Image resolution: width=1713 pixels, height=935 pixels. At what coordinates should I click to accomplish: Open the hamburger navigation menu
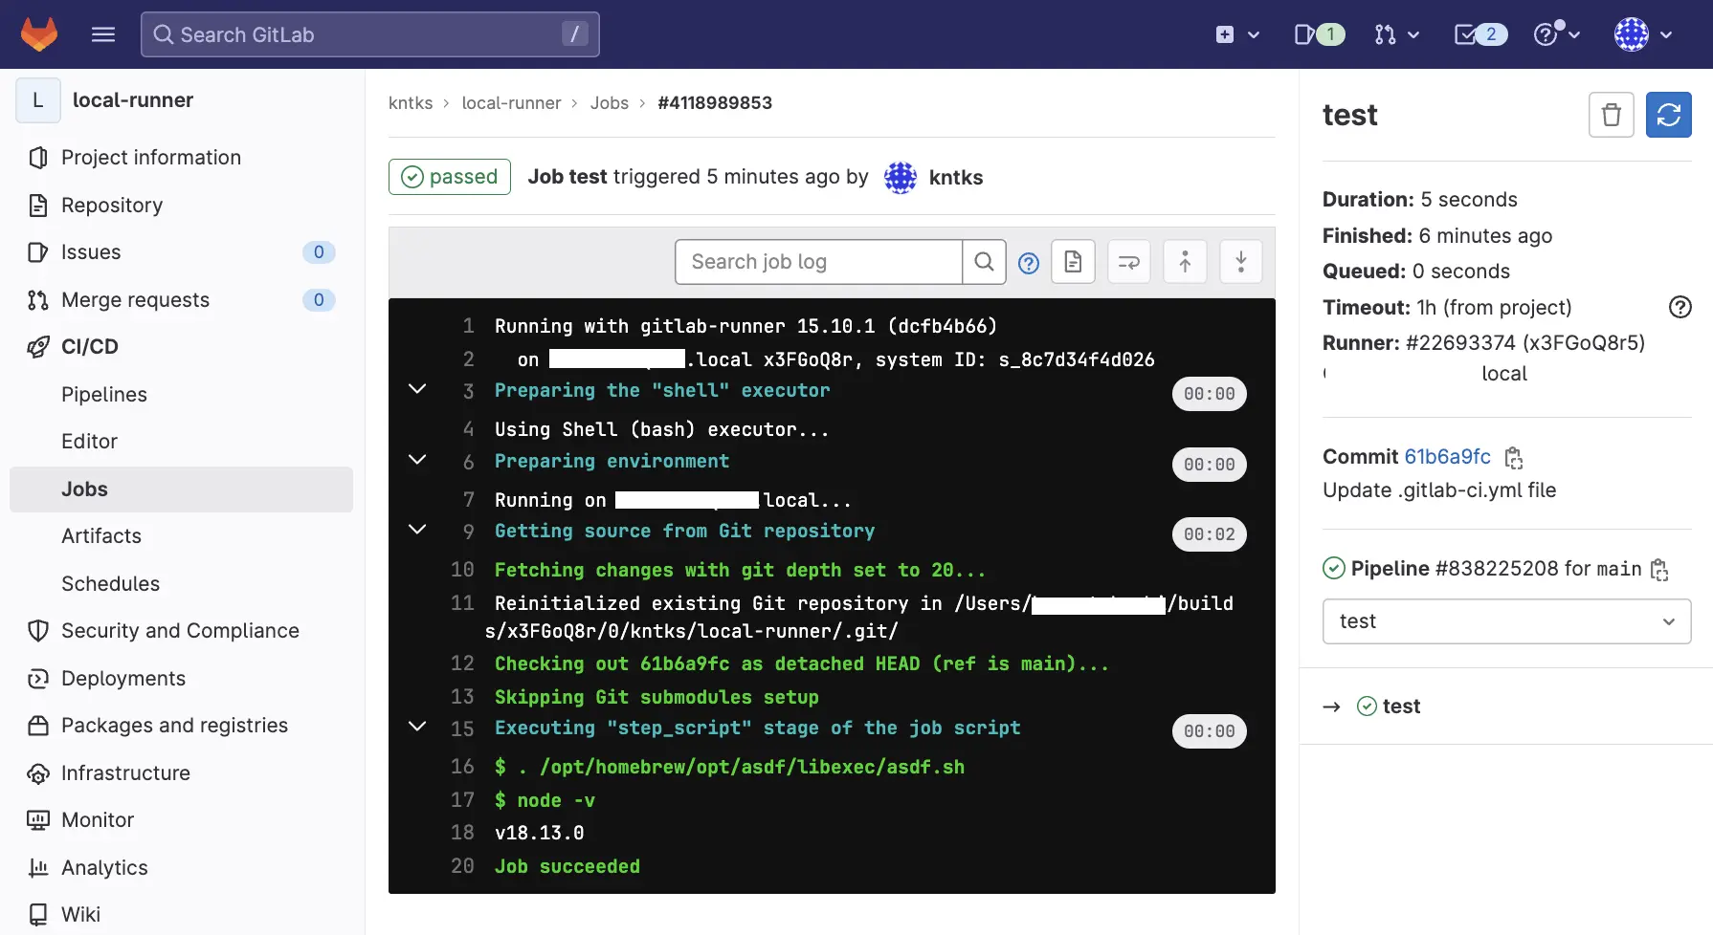click(x=103, y=34)
